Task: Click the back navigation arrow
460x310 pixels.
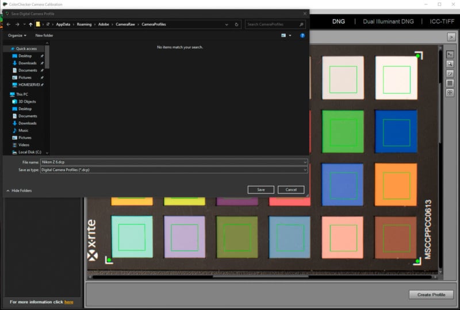Action: pos(9,25)
